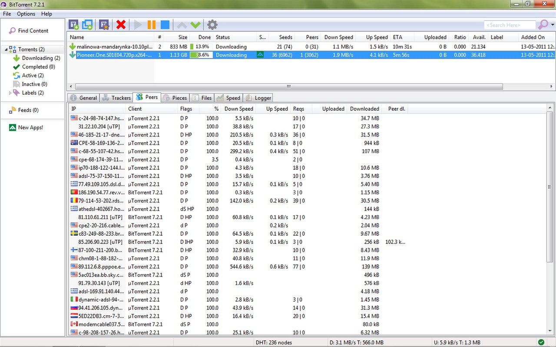Click the DHT: 236 nodes status entry

pos(274,343)
